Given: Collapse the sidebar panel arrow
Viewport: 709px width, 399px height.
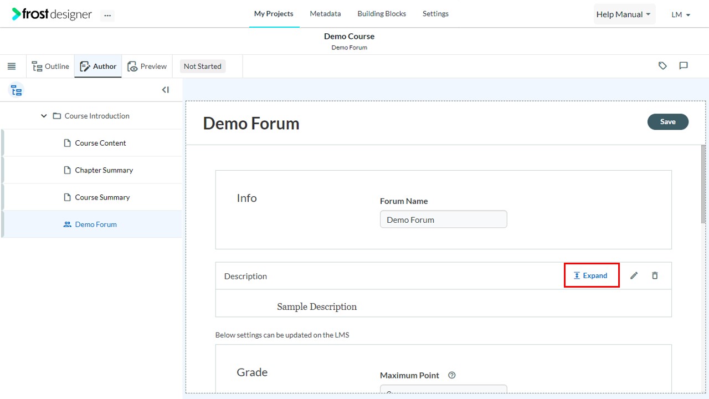Looking at the screenshot, I should (x=165, y=90).
